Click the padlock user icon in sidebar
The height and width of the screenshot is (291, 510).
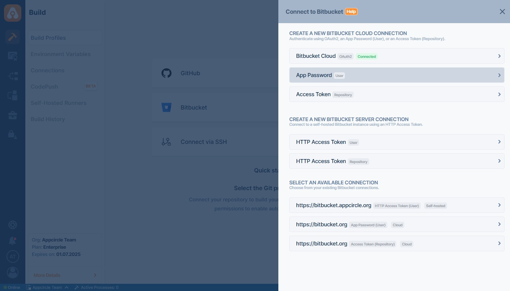(13, 134)
